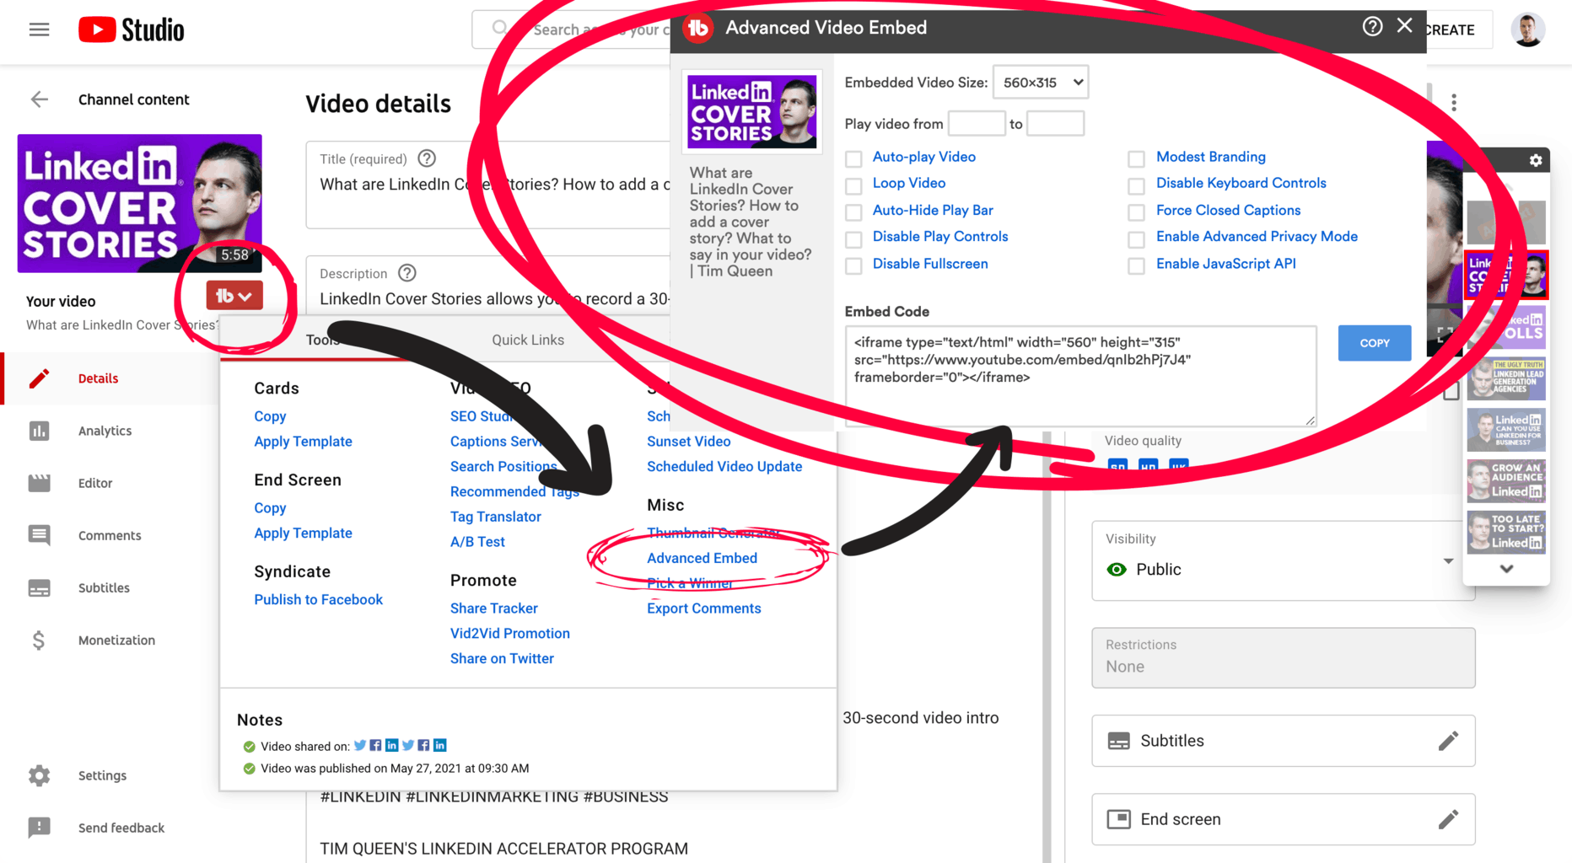The height and width of the screenshot is (863, 1572).
Task: Click the blue COPY embed code button
Action: (x=1374, y=343)
